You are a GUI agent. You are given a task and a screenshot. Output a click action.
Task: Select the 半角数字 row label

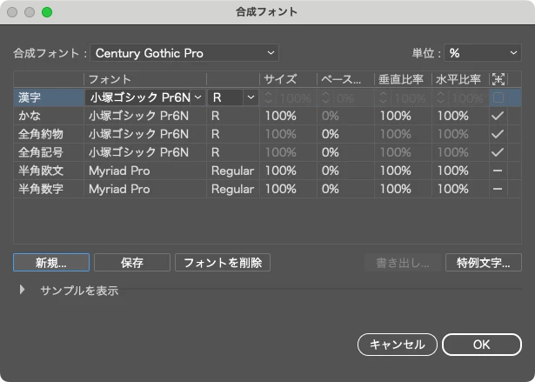(x=41, y=189)
